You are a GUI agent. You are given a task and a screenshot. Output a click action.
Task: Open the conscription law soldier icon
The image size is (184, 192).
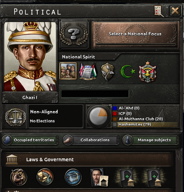click(18, 177)
